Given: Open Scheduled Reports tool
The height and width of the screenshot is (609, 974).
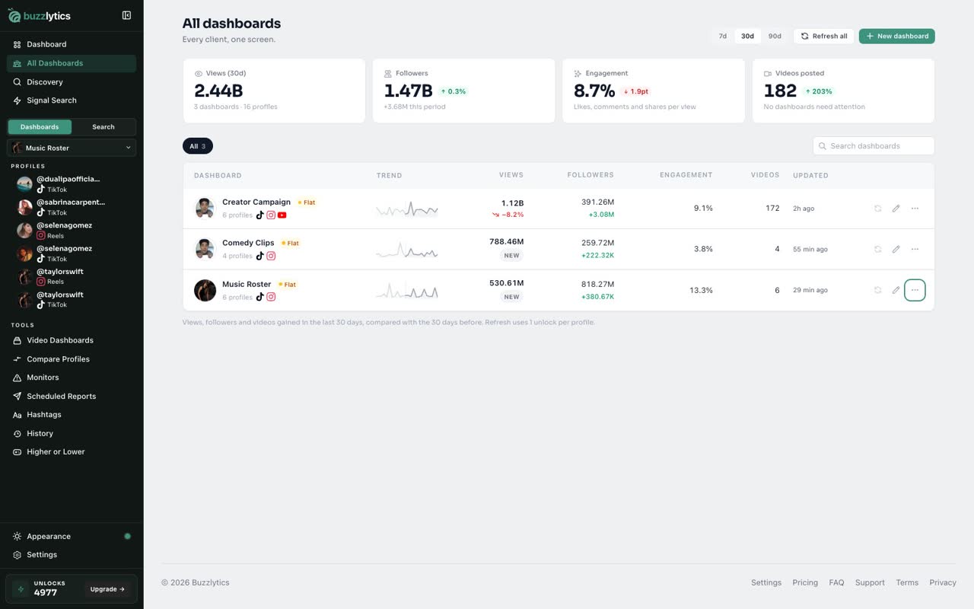Looking at the screenshot, I should coord(72,397).
